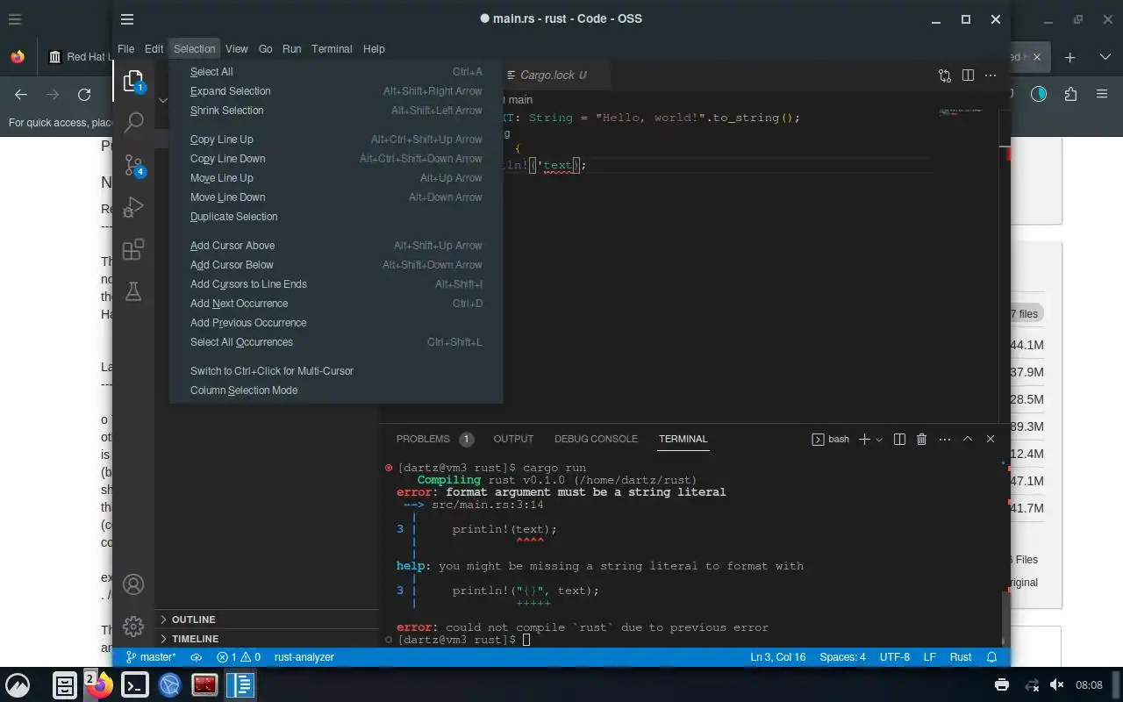The height and width of the screenshot is (702, 1123).
Task: Add a new terminal with plus icon
Action: 864,439
